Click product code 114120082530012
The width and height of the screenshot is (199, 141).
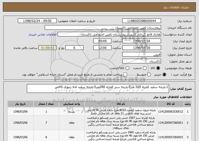point(171,112)
